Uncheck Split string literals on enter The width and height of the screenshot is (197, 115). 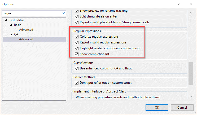[77, 16]
